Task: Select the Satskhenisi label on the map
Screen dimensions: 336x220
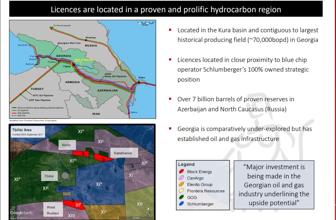Action: [124, 153]
